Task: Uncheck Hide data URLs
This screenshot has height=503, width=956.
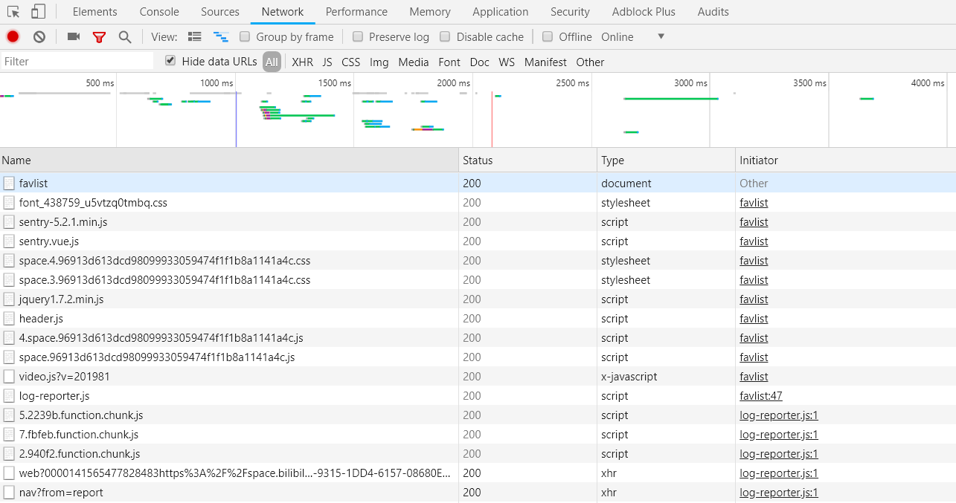Action: click(170, 61)
